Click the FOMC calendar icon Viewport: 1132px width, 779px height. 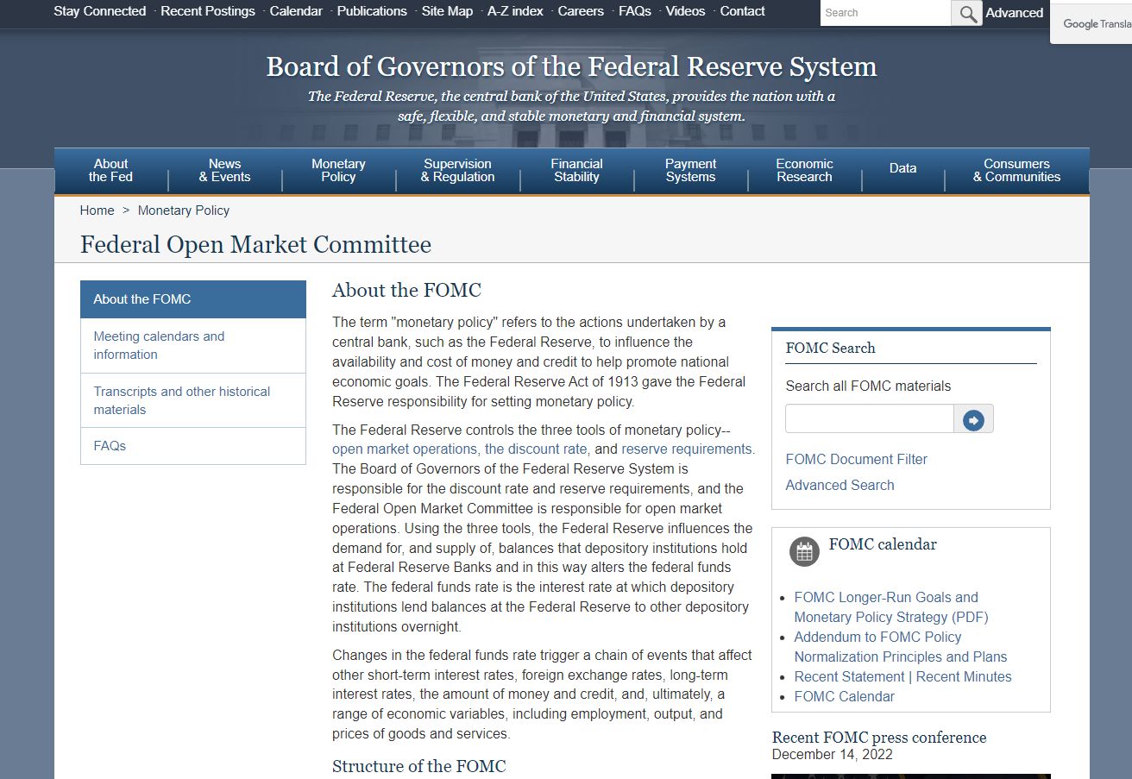click(x=804, y=551)
